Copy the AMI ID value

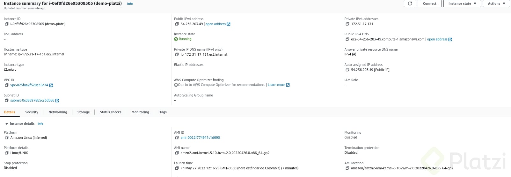177,138
